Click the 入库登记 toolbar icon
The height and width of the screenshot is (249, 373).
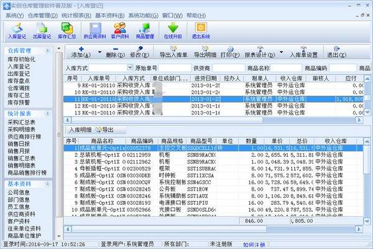19,29
